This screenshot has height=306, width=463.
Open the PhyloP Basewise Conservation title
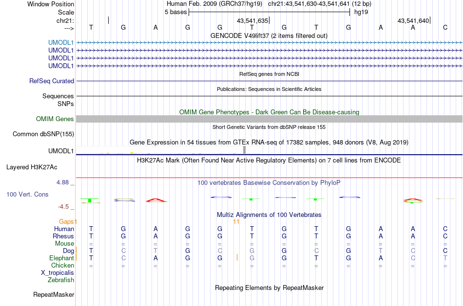(x=269, y=183)
